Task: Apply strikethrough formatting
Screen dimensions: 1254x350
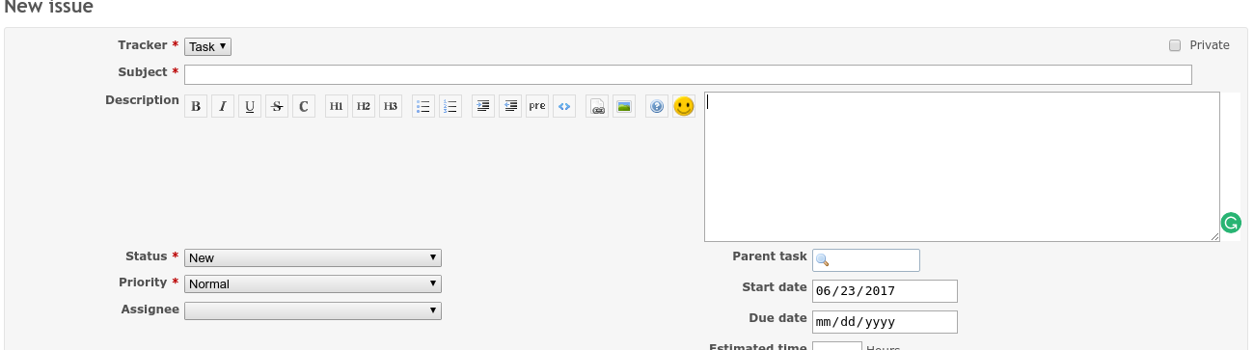Action: [x=277, y=107]
